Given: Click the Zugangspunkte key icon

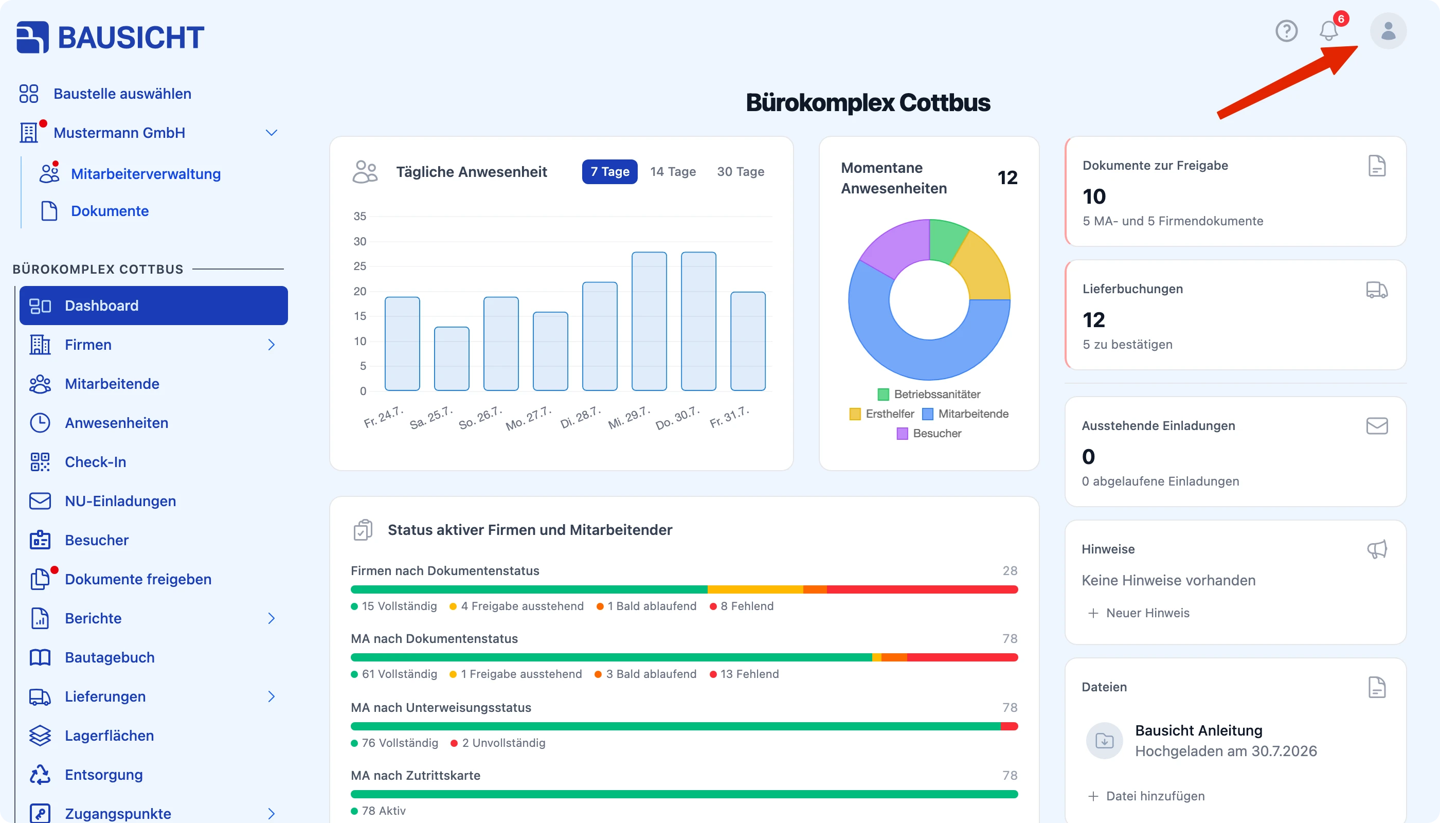Looking at the screenshot, I should tap(40, 813).
